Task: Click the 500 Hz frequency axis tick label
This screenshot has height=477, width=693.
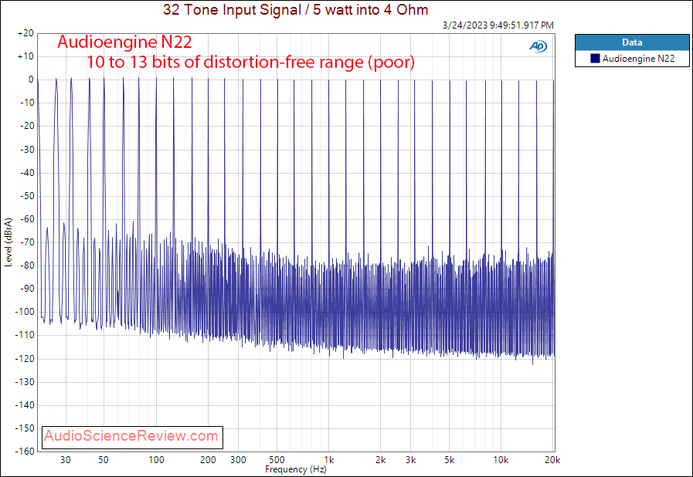Action: click(x=277, y=460)
